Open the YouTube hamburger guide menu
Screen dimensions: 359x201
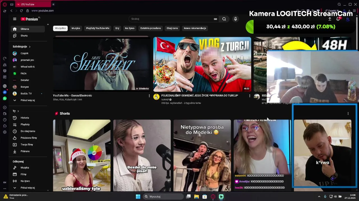pos(15,19)
